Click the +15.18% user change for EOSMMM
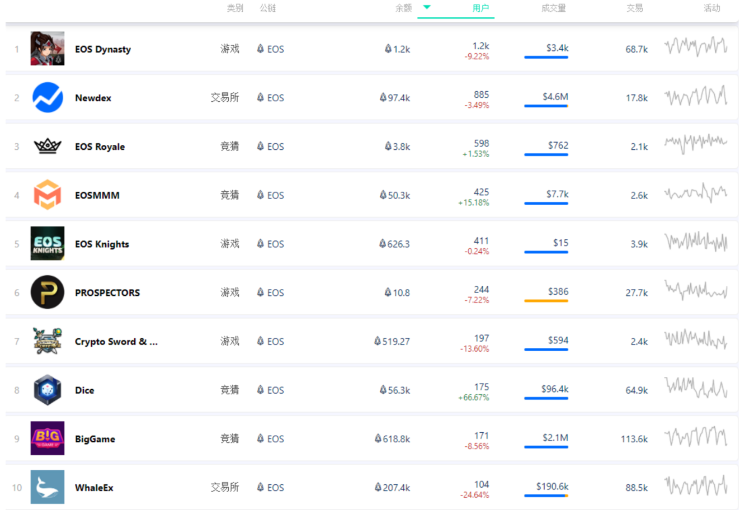 (474, 202)
